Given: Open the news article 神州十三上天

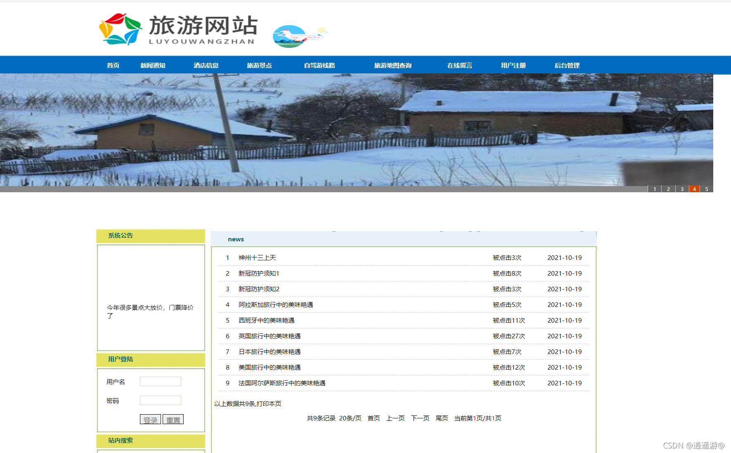Looking at the screenshot, I should tap(257, 257).
